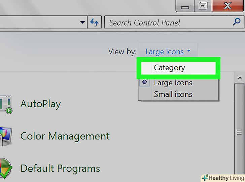Open the View by Large icons dropdown
This screenshot has height=182, width=245.
pos(168,52)
